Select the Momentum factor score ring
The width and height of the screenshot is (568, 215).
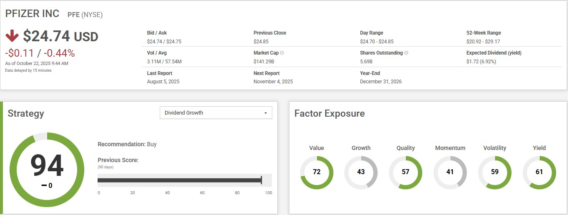pos(450,172)
